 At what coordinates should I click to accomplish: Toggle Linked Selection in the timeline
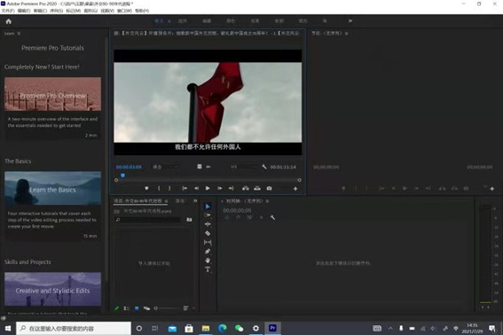click(x=249, y=217)
